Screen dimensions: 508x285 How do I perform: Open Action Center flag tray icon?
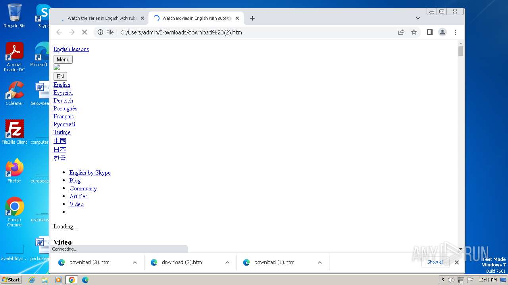tap(470, 280)
